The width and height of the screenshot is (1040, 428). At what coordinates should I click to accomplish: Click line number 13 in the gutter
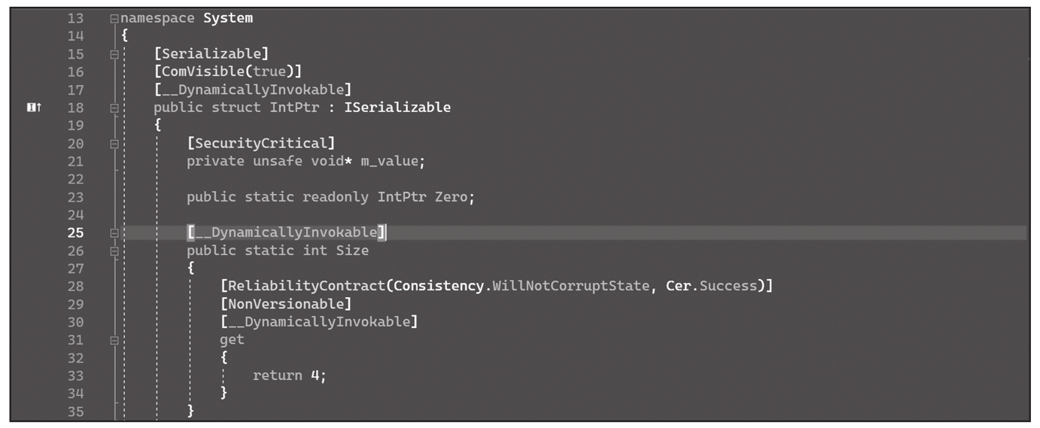click(75, 18)
